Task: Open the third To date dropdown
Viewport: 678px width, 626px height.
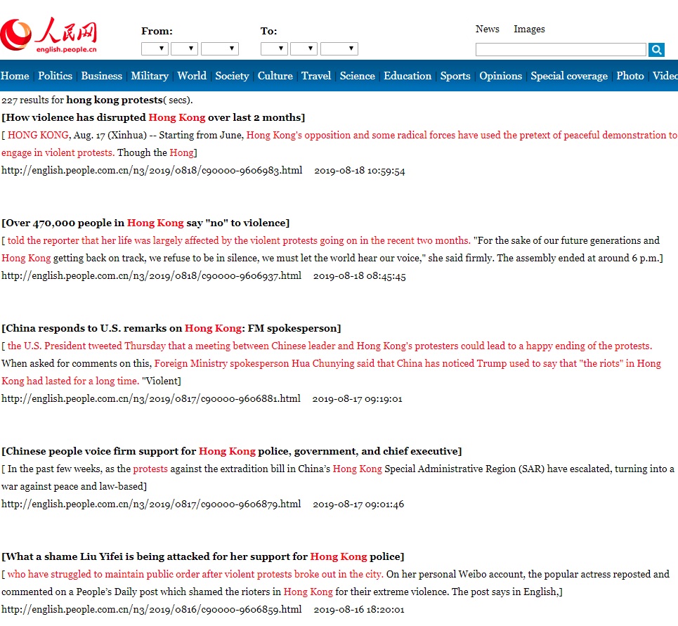Action: pyautogui.click(x=339, y=48)
